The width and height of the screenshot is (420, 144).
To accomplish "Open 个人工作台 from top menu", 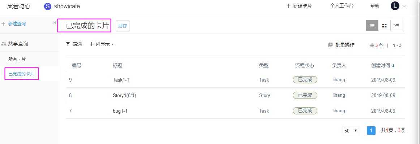I will click(x=342, y=6).
